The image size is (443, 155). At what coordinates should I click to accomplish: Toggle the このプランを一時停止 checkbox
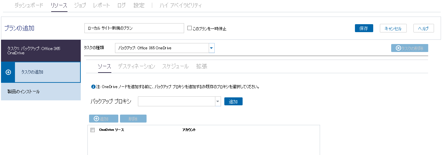(190, 28)
